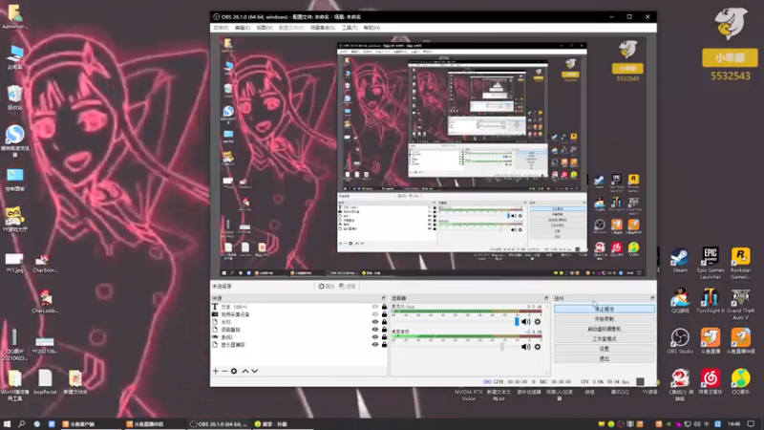The image size is (764, 430).
Task: Open the Administrator user folder icon
Action: pyautogui.click(x=14, y=16)
